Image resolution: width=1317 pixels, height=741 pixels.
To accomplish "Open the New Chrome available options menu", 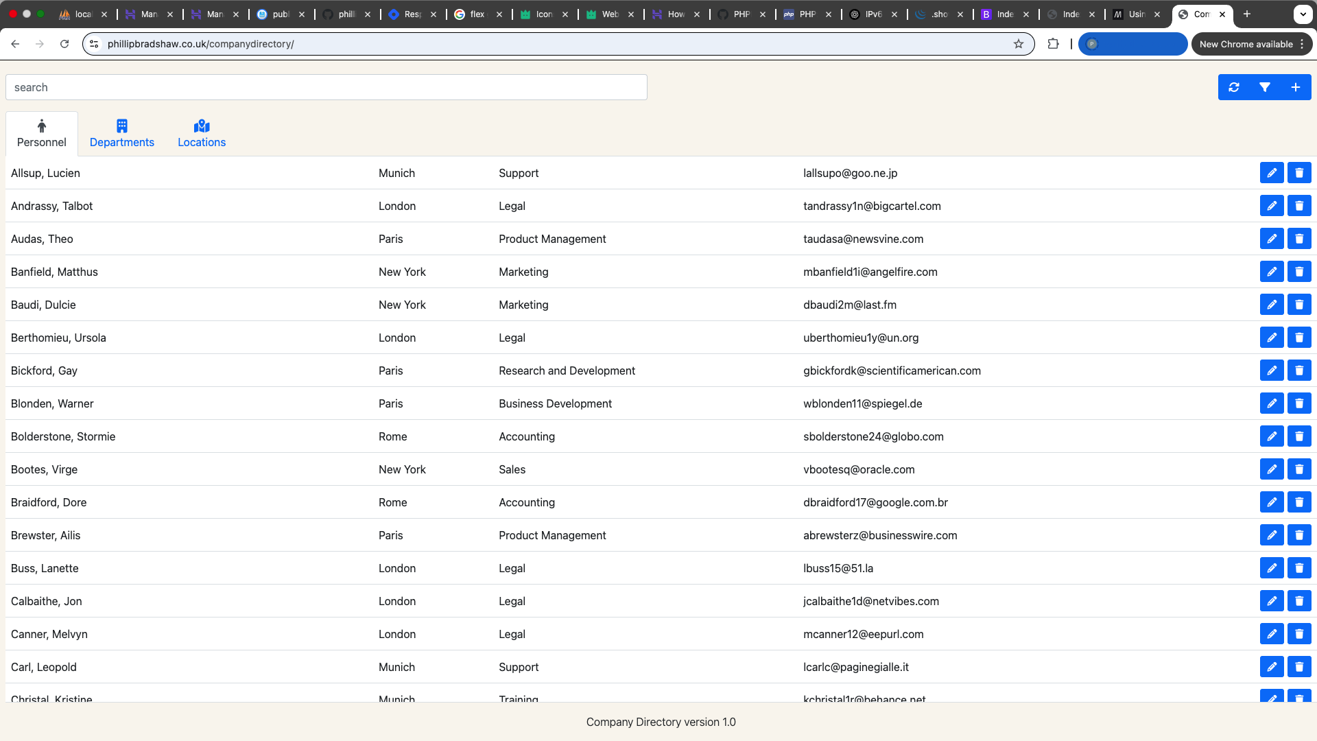I will 1302,43.
